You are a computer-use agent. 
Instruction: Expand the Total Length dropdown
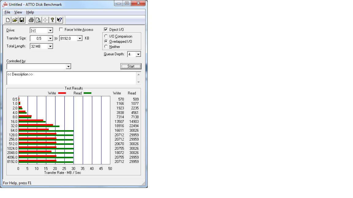[50, 46]
